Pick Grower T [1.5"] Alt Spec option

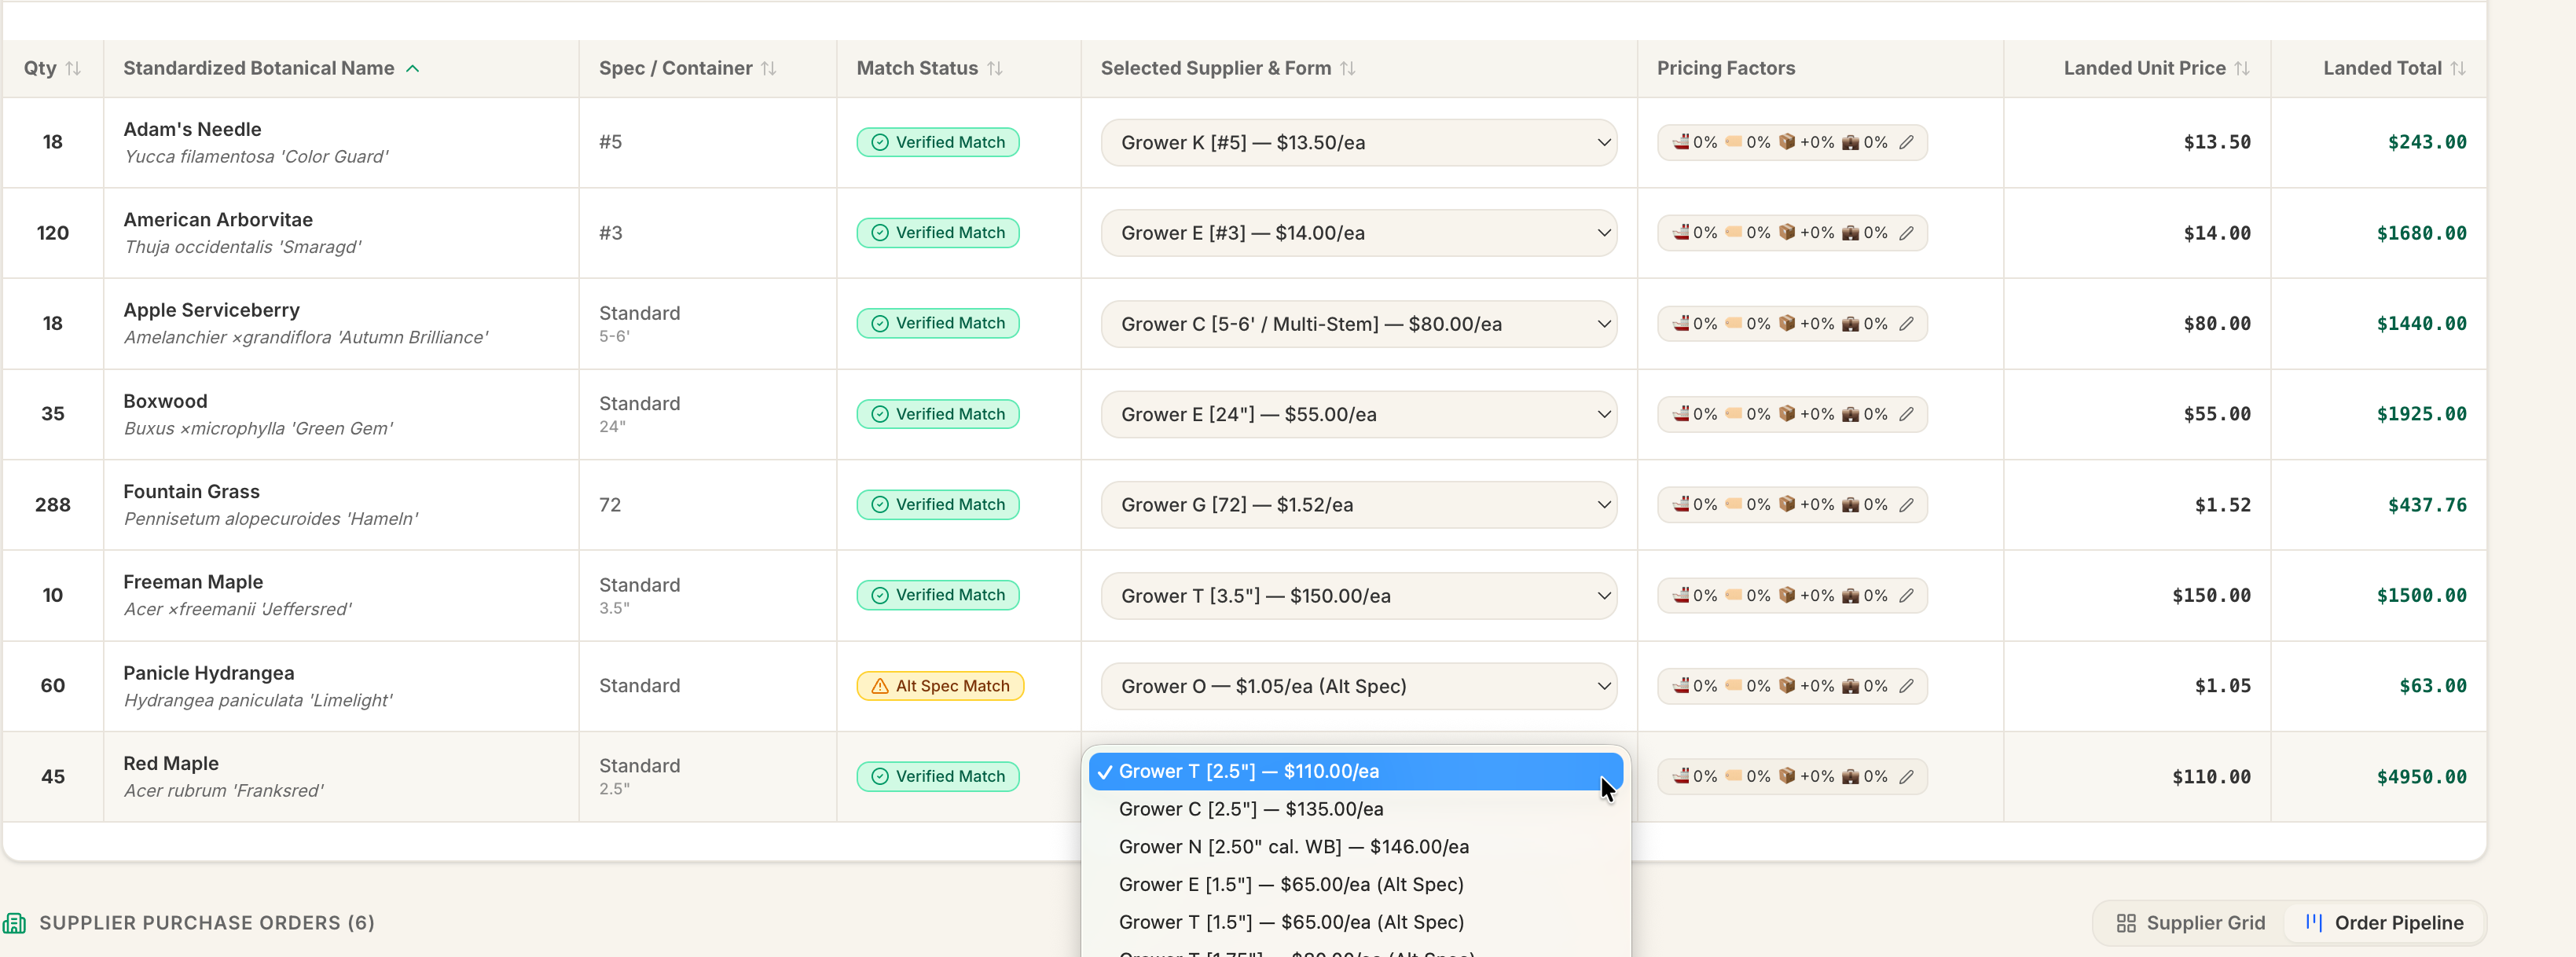pyautogui.click(x=1355, y=922)
